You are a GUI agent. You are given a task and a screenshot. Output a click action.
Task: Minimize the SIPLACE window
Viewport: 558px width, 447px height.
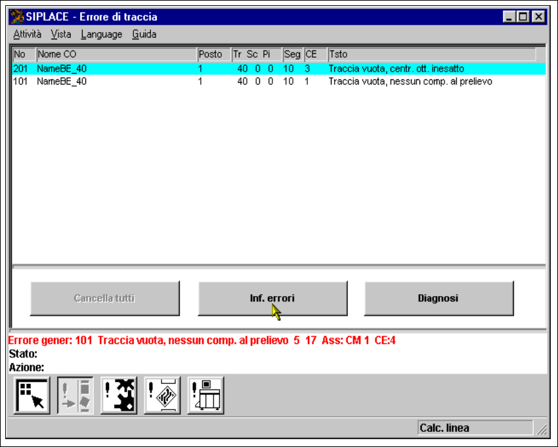pos(509,16)
